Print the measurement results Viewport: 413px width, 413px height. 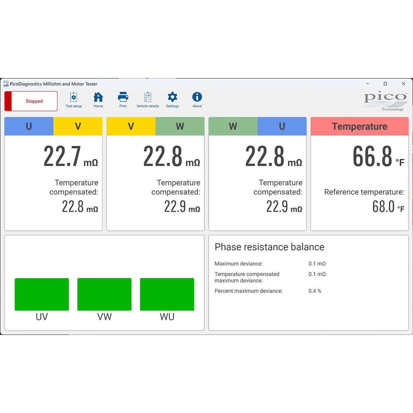[123, 100]
